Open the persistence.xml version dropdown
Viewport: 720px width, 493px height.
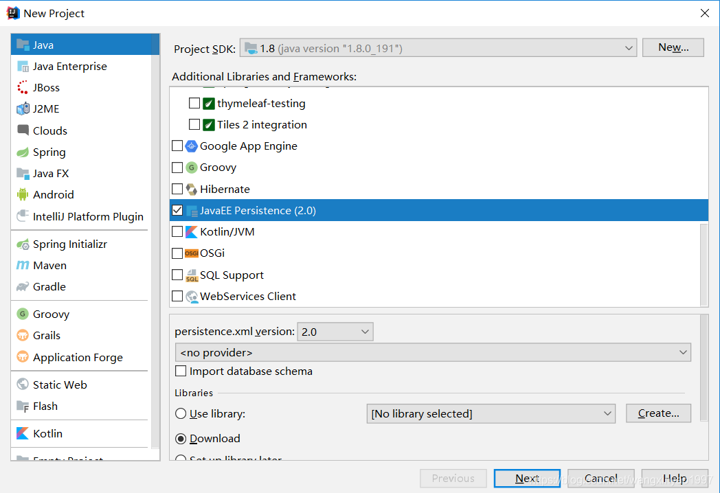(x=335, y=332)
